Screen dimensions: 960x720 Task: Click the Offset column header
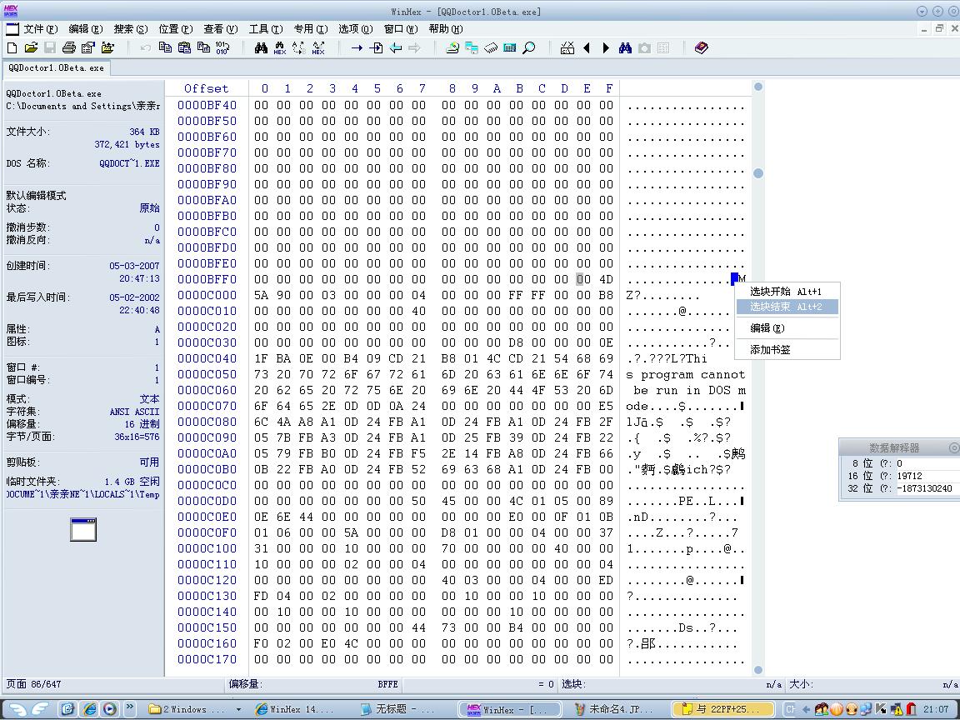click(x=207, y=88)
